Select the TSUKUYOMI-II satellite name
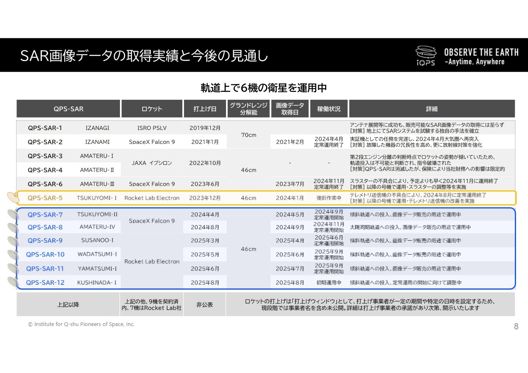Screen dimensions: 528x373 click(97, 214)
